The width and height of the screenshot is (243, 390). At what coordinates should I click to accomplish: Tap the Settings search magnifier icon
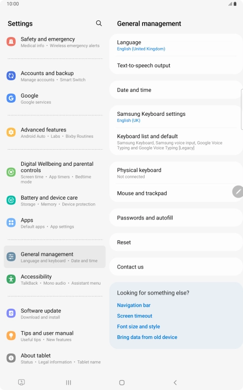tap(99, 23)
